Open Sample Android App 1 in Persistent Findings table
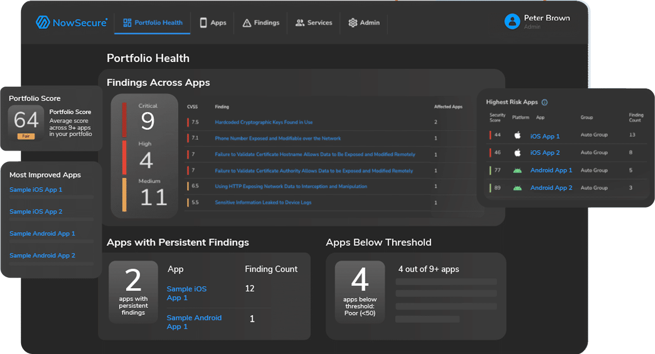655x354 pixels. pyautogui.click(x=194, y=322)
